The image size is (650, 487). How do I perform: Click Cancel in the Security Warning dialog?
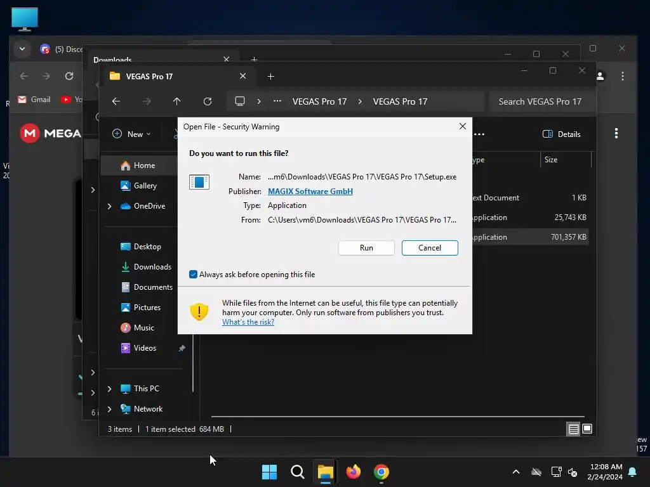pyautogui.click(x=430, y=248)
